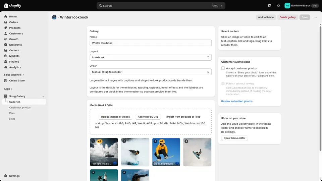Expand Apps section
Screen dimensions: 322x181
tap(8, 89)
